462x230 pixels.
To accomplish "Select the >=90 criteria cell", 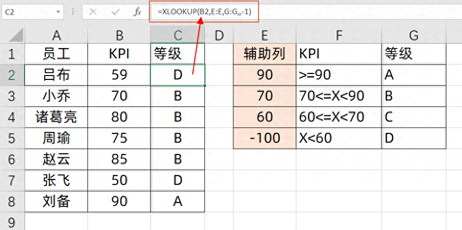I will coord(339,75).
